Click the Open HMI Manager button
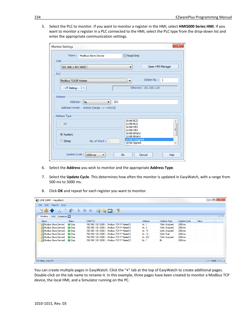251x325 pixels. [159, 67]
